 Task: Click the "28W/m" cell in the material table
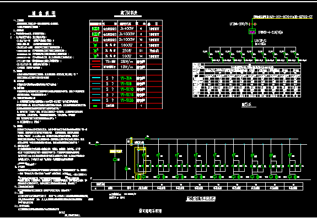pos(127,61)
